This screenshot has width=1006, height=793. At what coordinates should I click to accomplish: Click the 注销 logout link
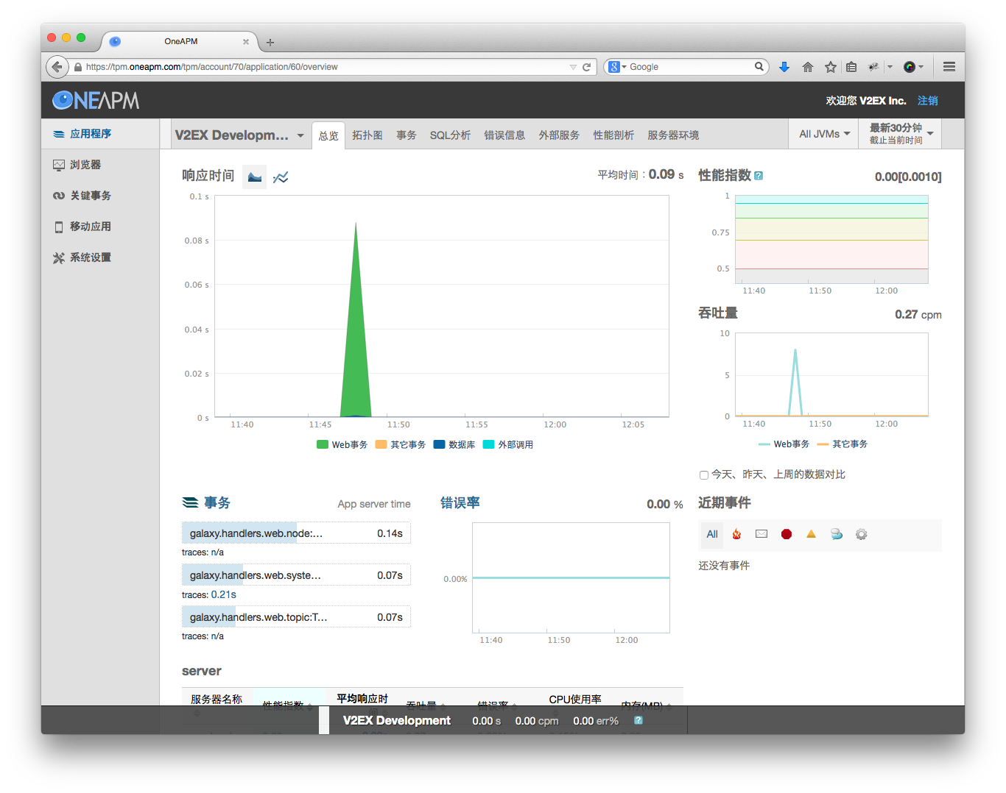click(x=927, y=101)
